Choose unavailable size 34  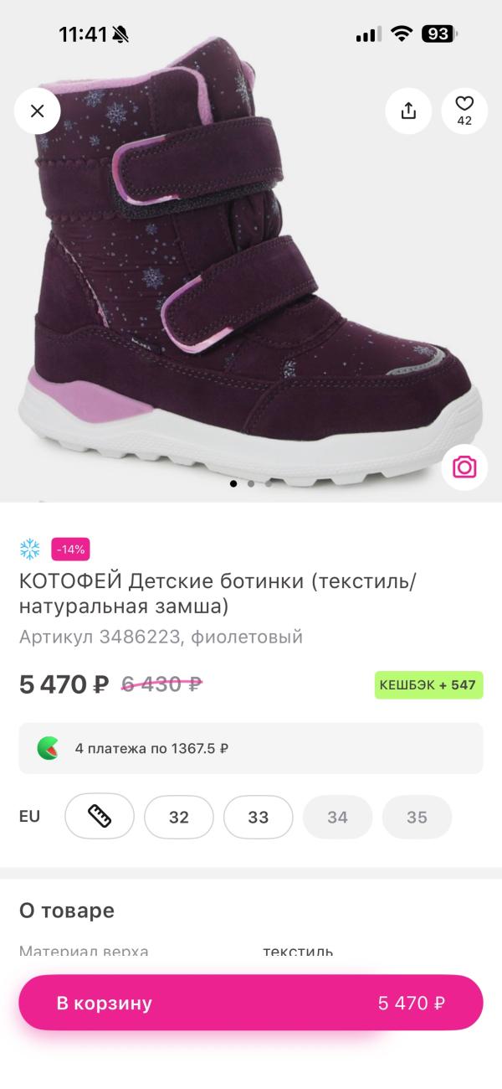click(x=337, y=817)
